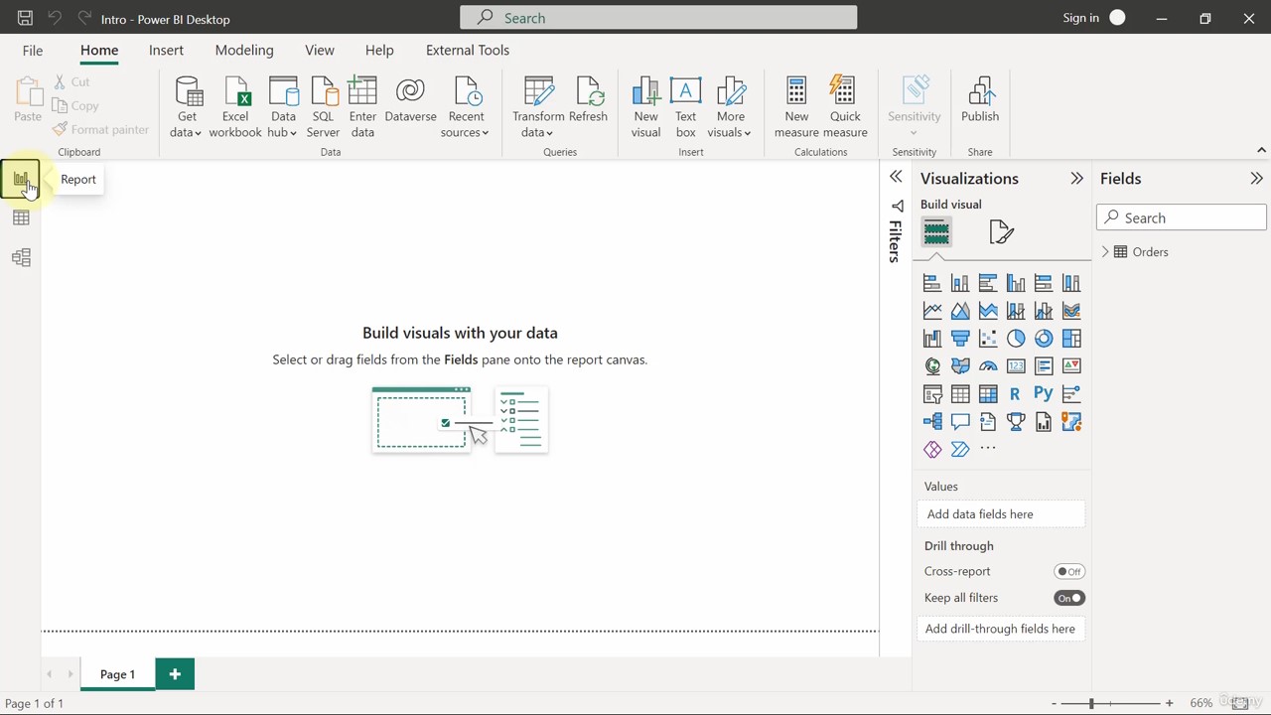Open the Help ribbon tab
1271x715 pixels.
[x=379, y=50]
